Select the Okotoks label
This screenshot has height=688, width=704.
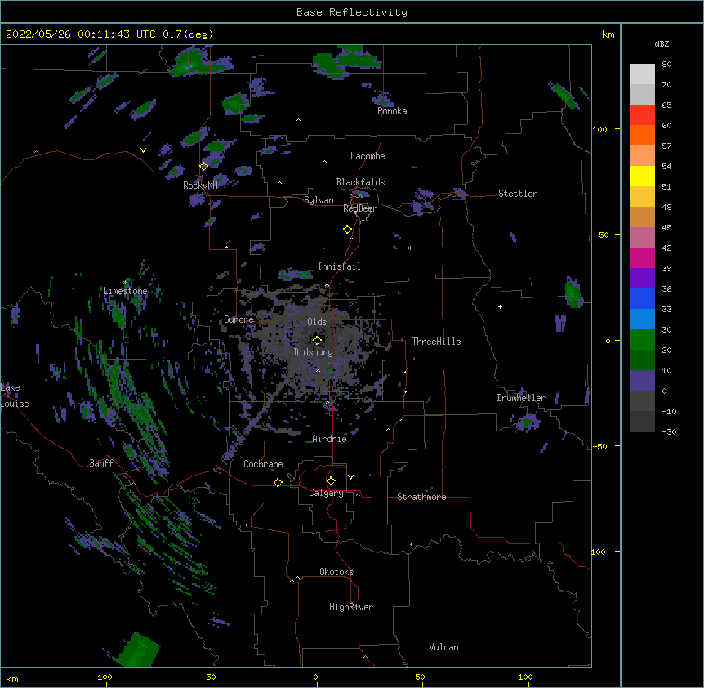336,572
